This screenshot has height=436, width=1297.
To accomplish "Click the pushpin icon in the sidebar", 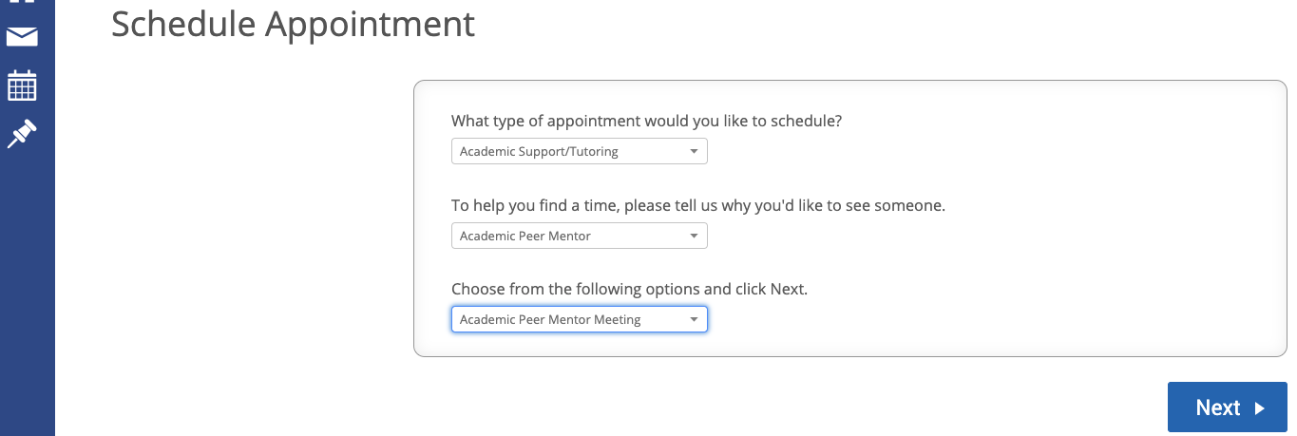I will click(x=22, y=133).
